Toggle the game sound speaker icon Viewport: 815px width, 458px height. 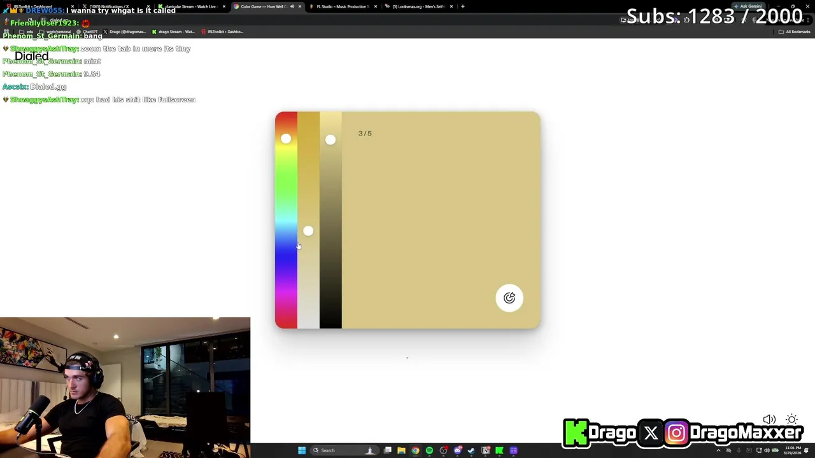click(769, 419)
